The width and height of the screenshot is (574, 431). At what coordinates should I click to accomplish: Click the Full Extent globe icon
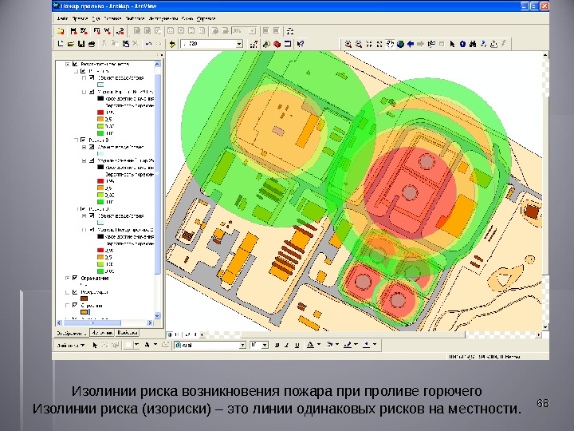click(x=400, y=44)
